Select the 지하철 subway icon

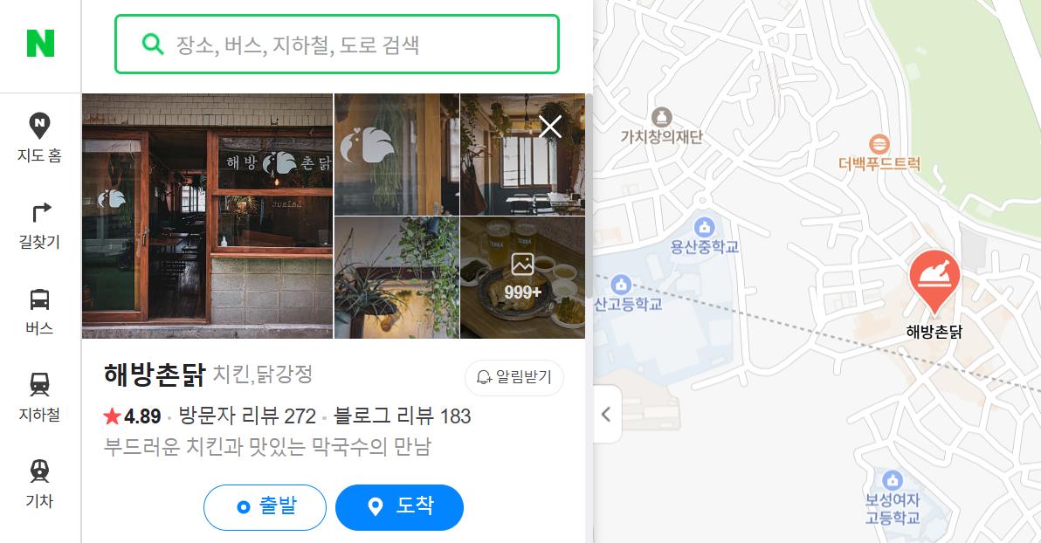[39, 398]
